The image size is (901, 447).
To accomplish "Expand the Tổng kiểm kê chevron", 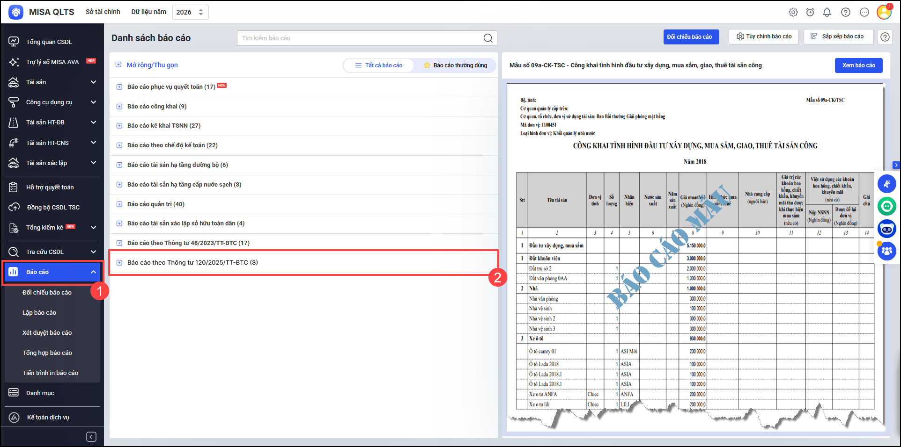I will 94,228.
